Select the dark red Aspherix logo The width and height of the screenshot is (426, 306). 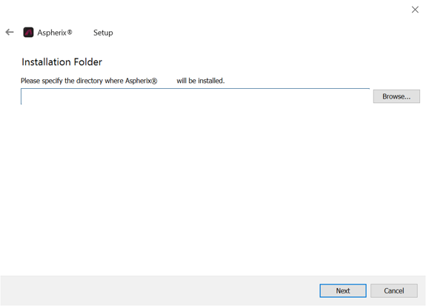click(28, 33)
